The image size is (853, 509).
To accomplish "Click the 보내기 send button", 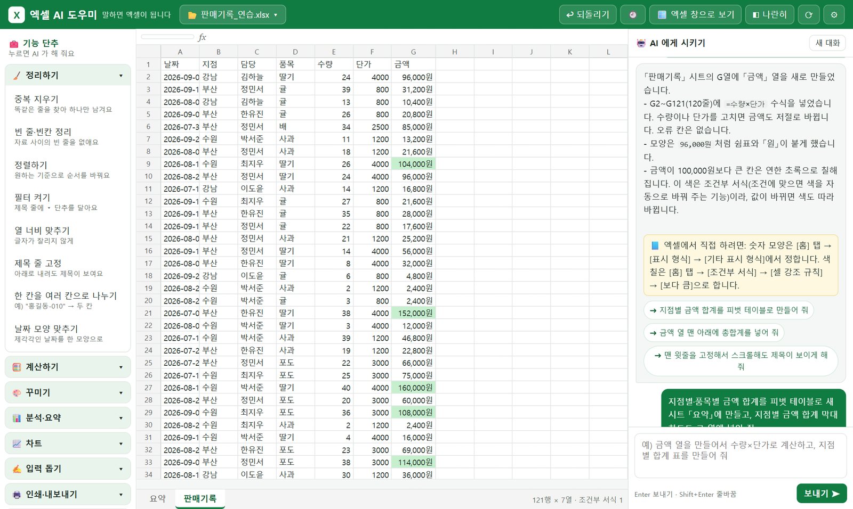I will [x=822, y=494].
